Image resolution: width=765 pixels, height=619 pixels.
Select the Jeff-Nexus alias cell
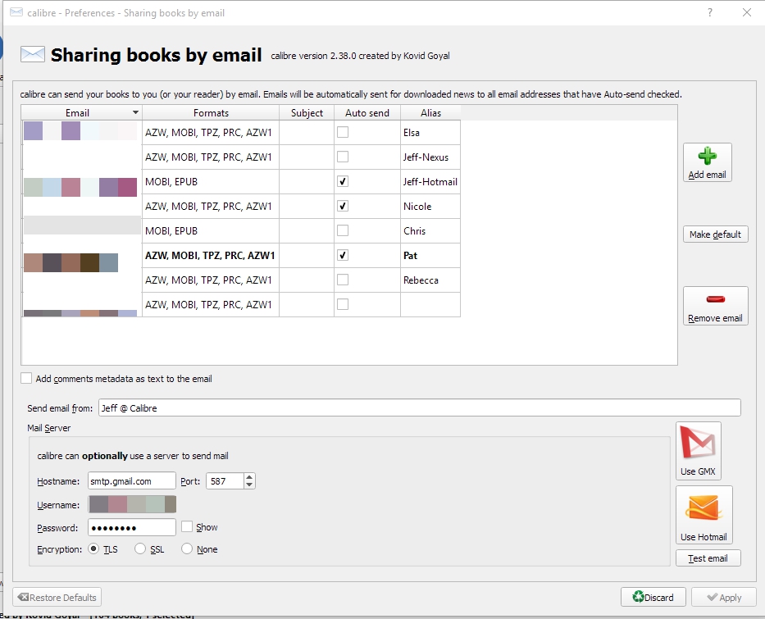pyautogui.click(x=430, y=157)
